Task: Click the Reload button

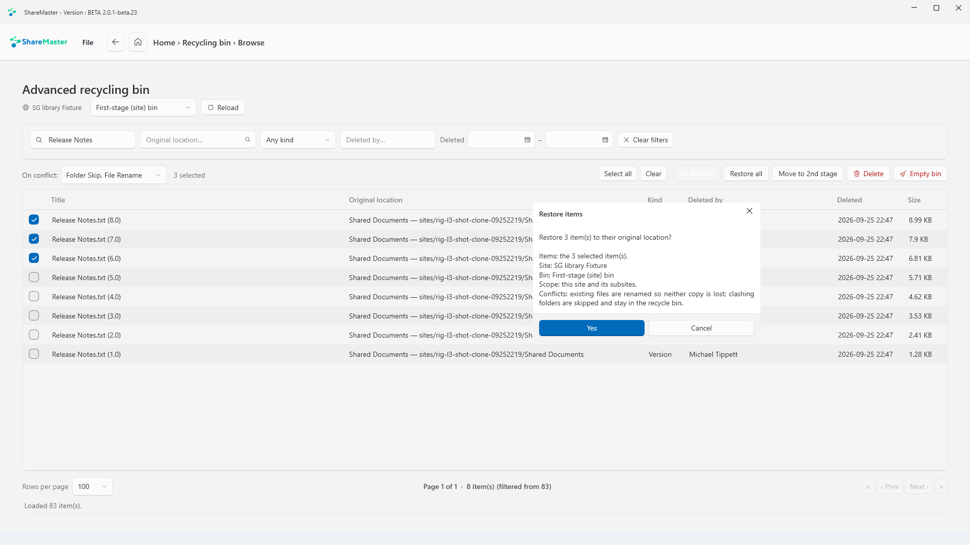Action: pyautogui.click(x=223, y=107)
